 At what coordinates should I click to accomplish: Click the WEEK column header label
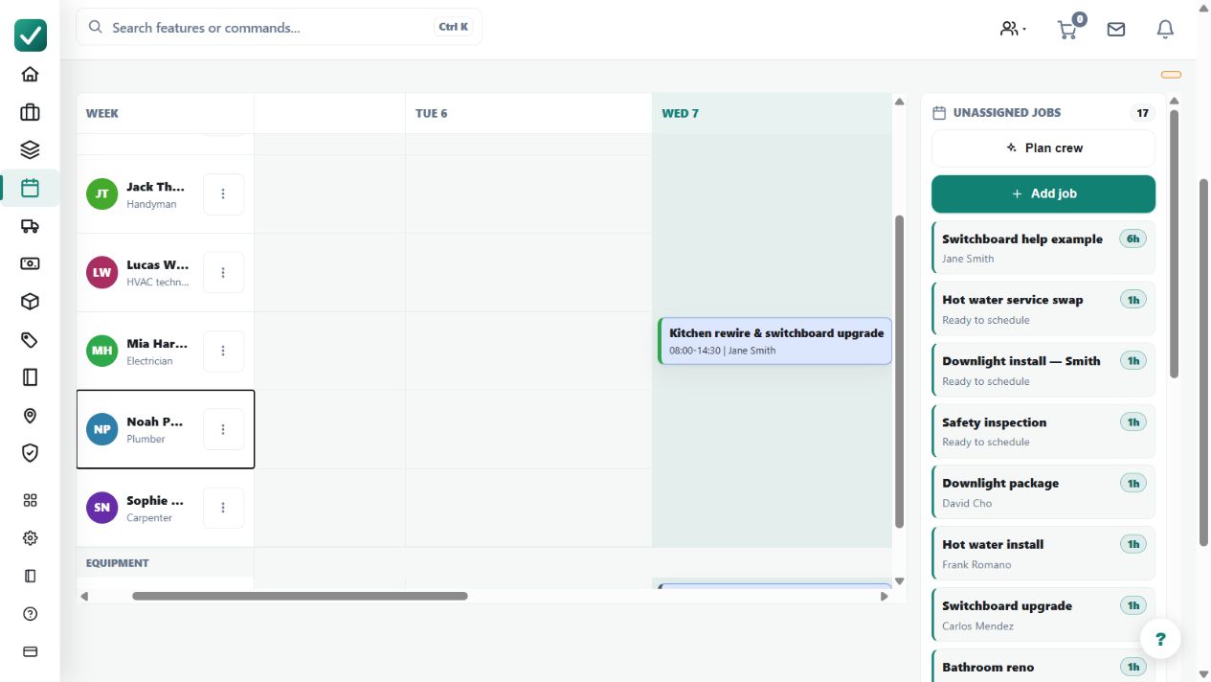click(102, 113)
